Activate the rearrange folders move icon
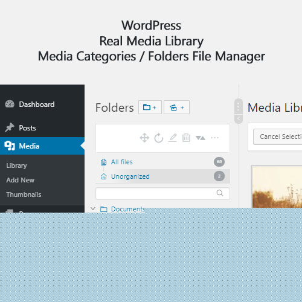This screenshot has height=302, width=302. click(x=144, y=138)
